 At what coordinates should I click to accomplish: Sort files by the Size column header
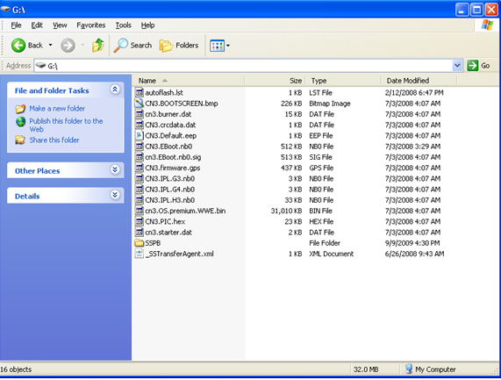tap(276, 81)
